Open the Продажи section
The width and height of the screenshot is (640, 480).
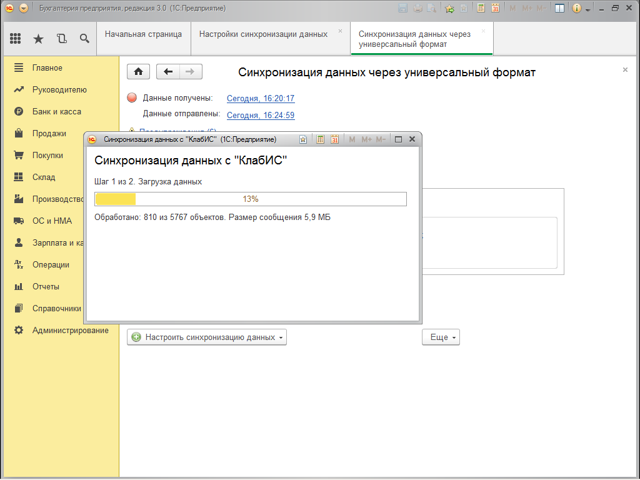pyautogui.click(x=49, y=134)
